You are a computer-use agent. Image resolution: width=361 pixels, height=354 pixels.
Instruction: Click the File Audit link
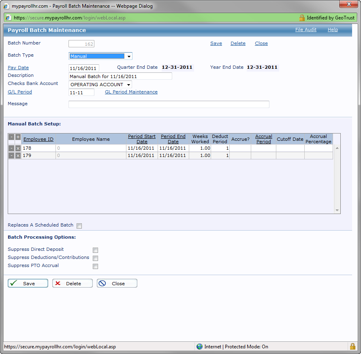tap(306, 30)
